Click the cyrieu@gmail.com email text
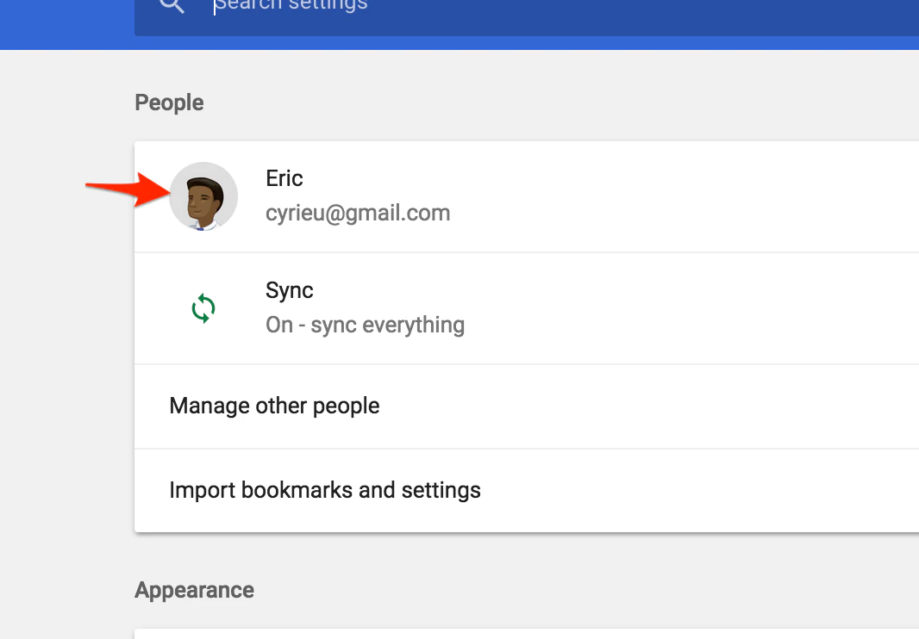 [x=358, y=214]
